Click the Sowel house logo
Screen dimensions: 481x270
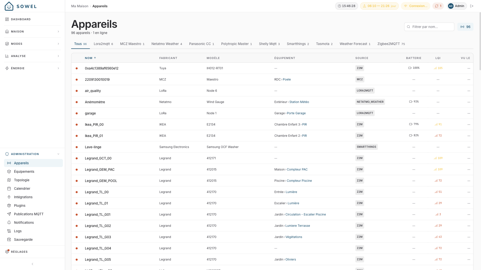(9, 6)
